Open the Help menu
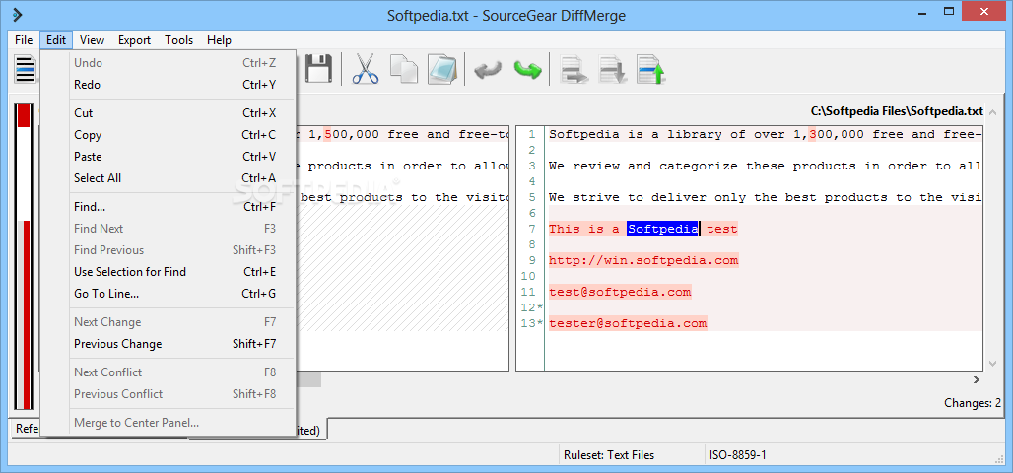The height and width of the screenshot is (473, 1013). point(219,40)
